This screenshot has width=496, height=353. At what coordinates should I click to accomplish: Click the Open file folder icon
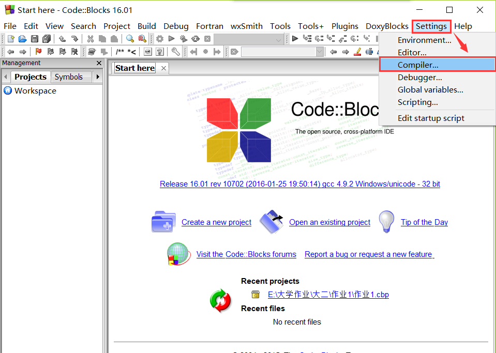(x=22, y=39)
